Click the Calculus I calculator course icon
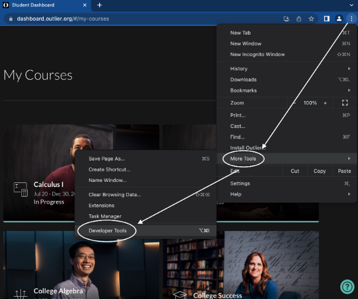Image resolution: width=358 pixels, height=299 pixels. point(21,189)
